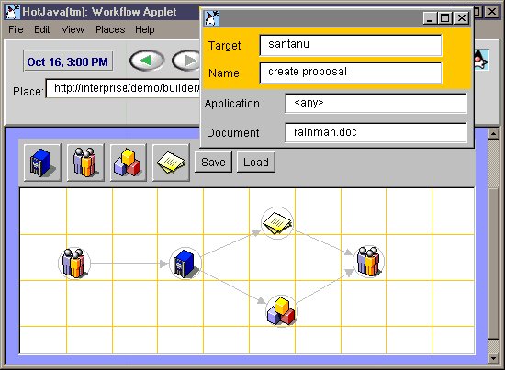Open the Places menu

click(x=110, y=29)
